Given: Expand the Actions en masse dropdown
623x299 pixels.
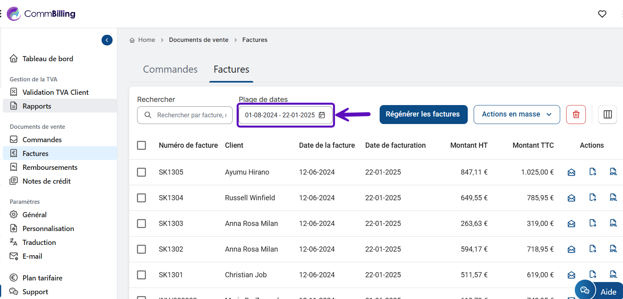Looking at the screenshot, I should 516,115.
